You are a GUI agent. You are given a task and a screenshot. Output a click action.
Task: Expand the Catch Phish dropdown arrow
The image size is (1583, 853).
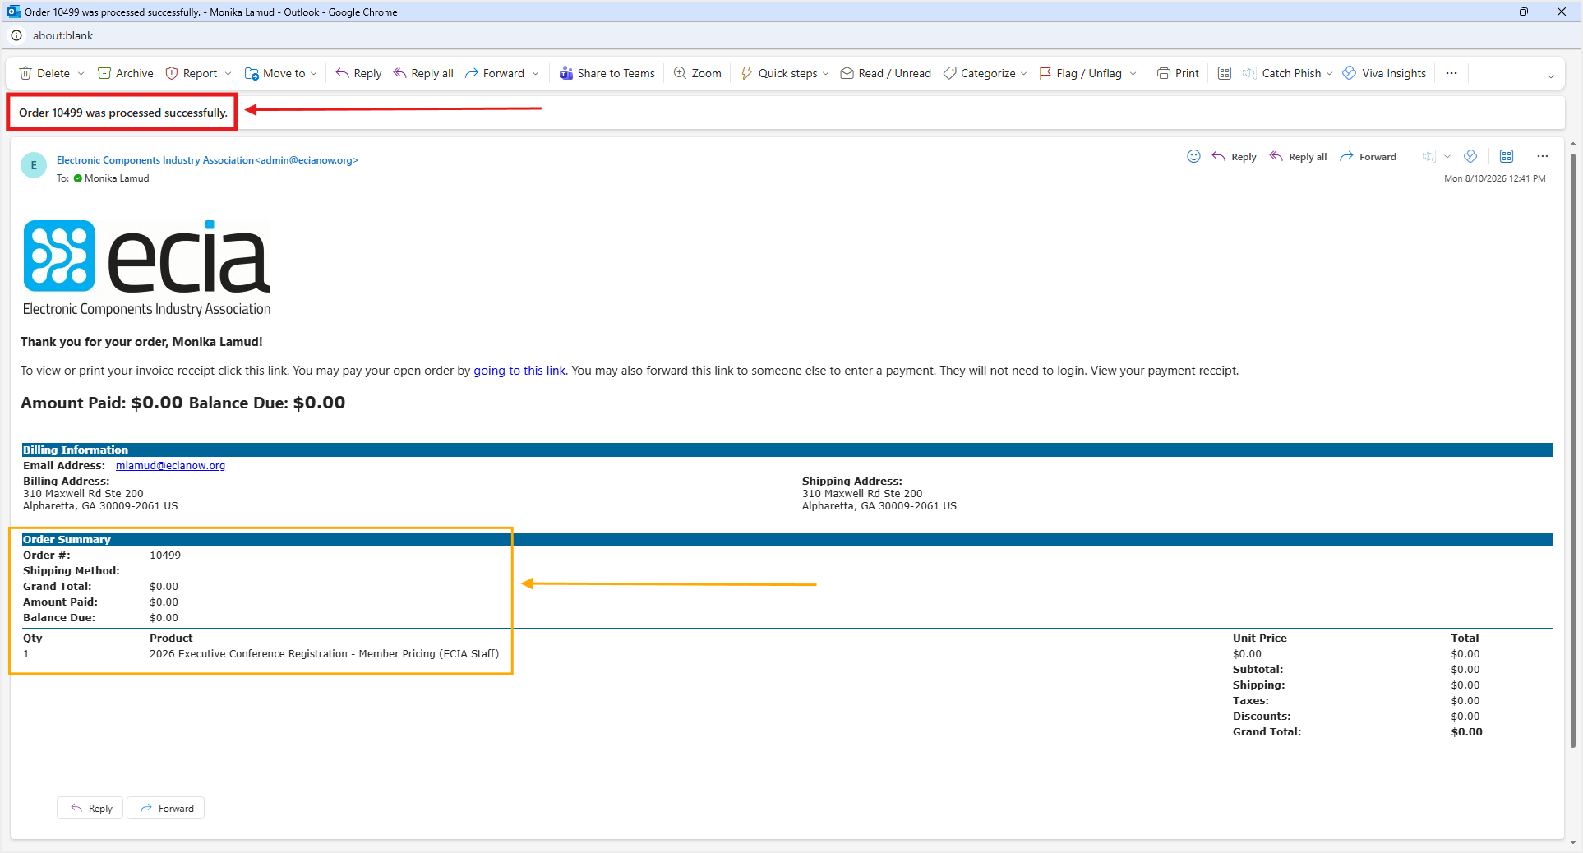1330,74
